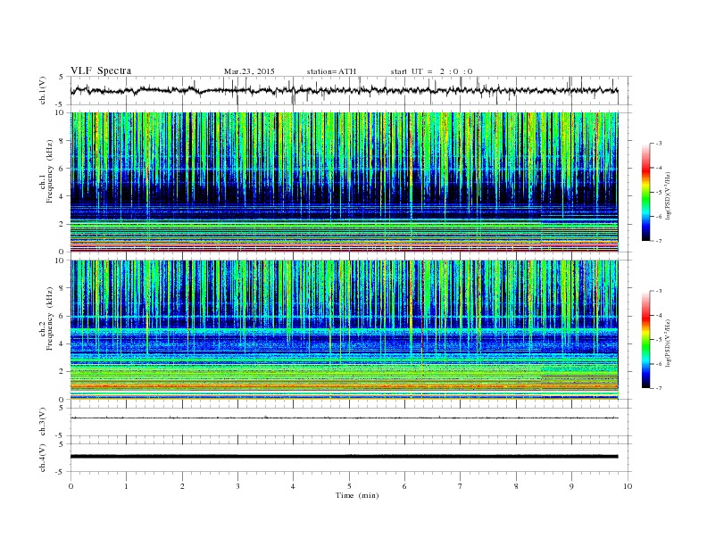Click time axis tick label "0"
Screen dimensions: 707x546
[71, 486]
